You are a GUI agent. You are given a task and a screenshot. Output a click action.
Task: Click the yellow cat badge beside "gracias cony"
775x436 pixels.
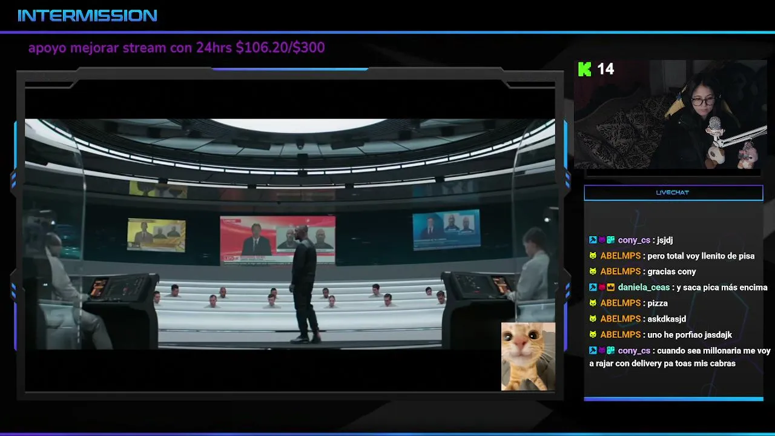click(x=593, y=272)
